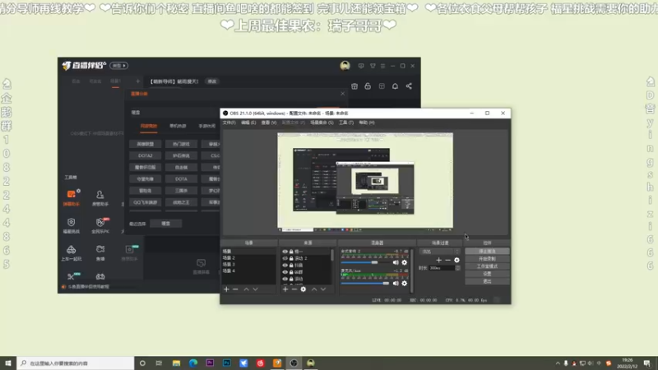
Task: Switch to 单机热游 category tab
Action: (178, 126)
